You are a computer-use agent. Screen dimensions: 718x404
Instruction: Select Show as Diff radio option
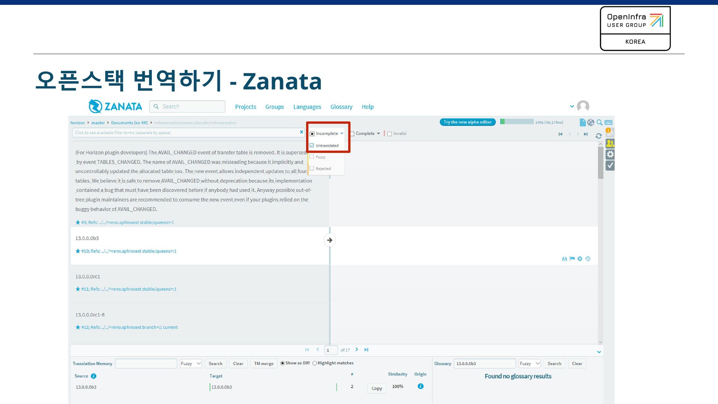(x=283, y=363)
